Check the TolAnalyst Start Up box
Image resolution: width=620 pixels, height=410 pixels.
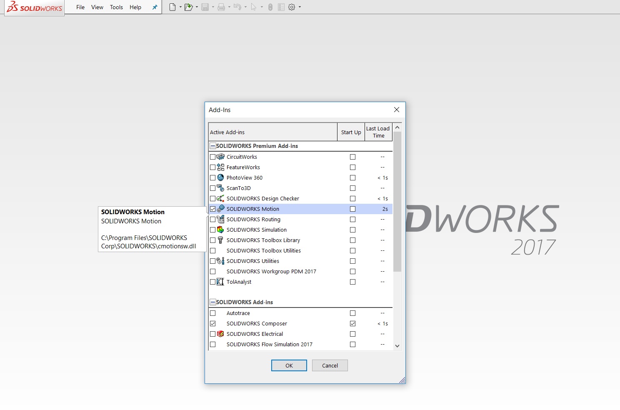(x=353, y=282)
